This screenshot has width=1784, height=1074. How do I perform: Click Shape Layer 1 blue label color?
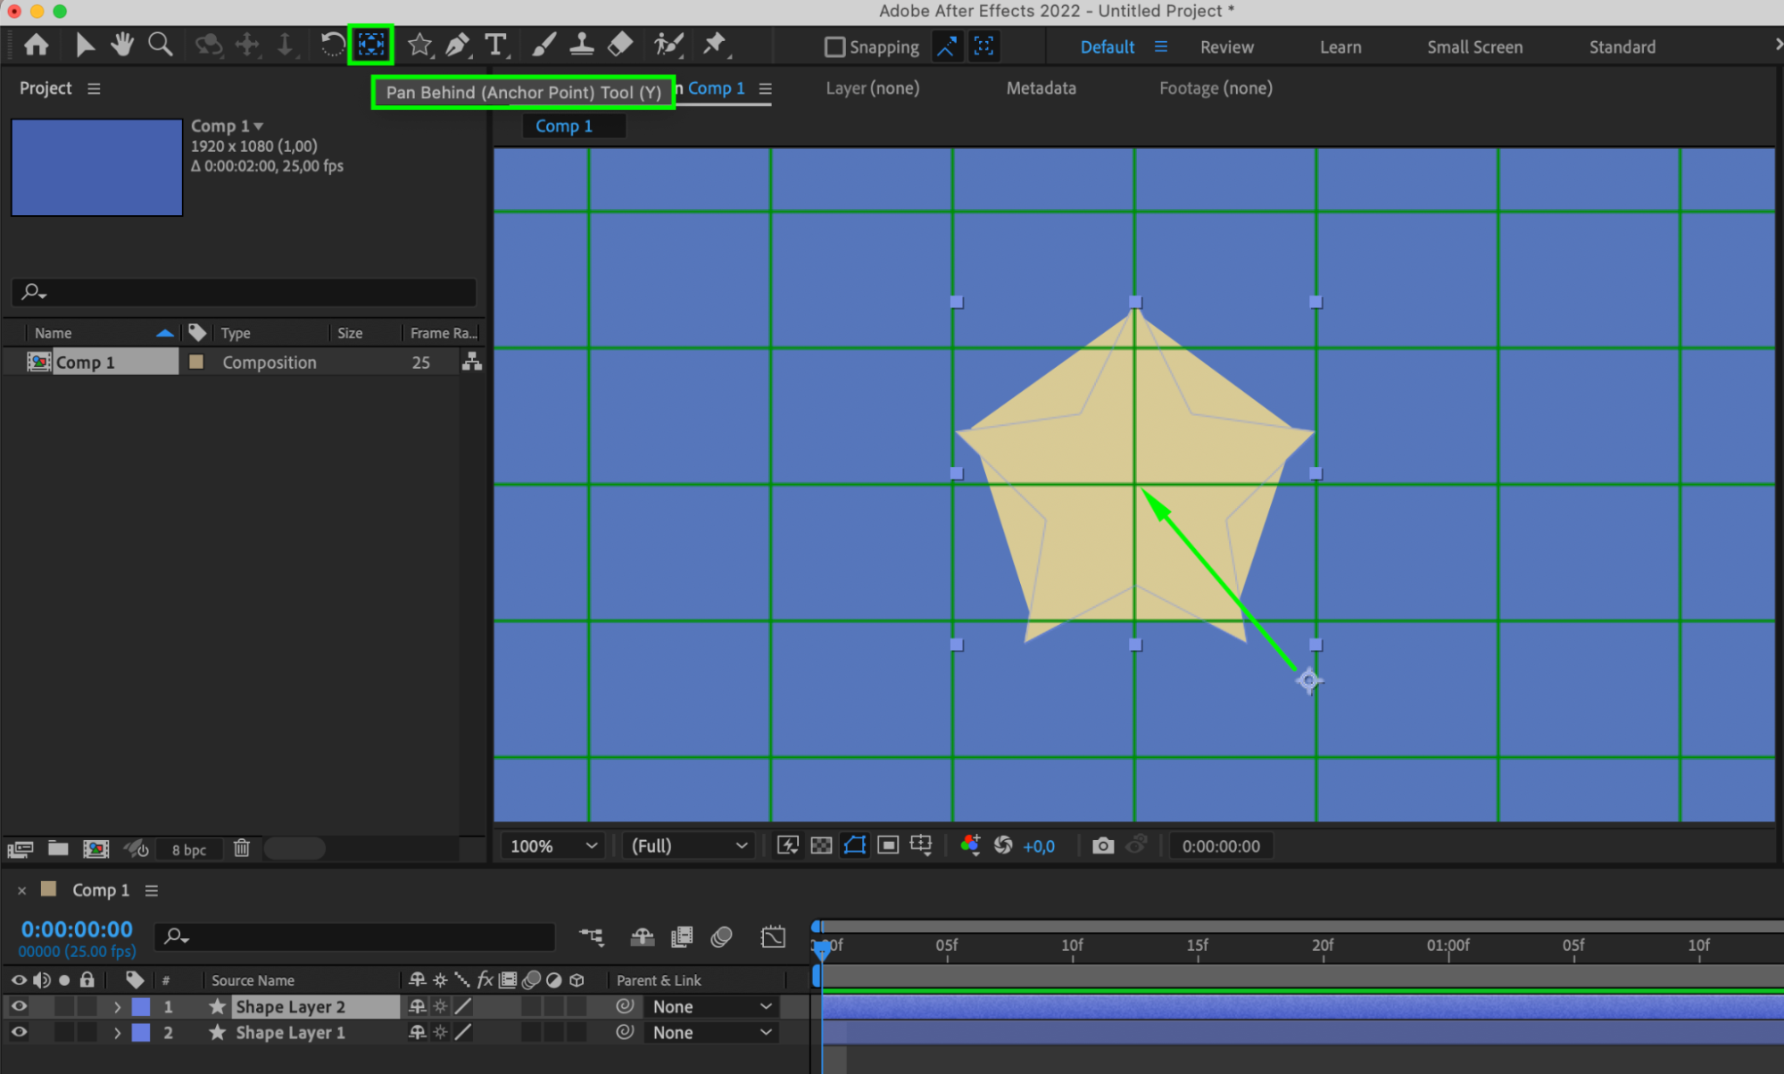pyautogui.click(x=141, y=1032)
